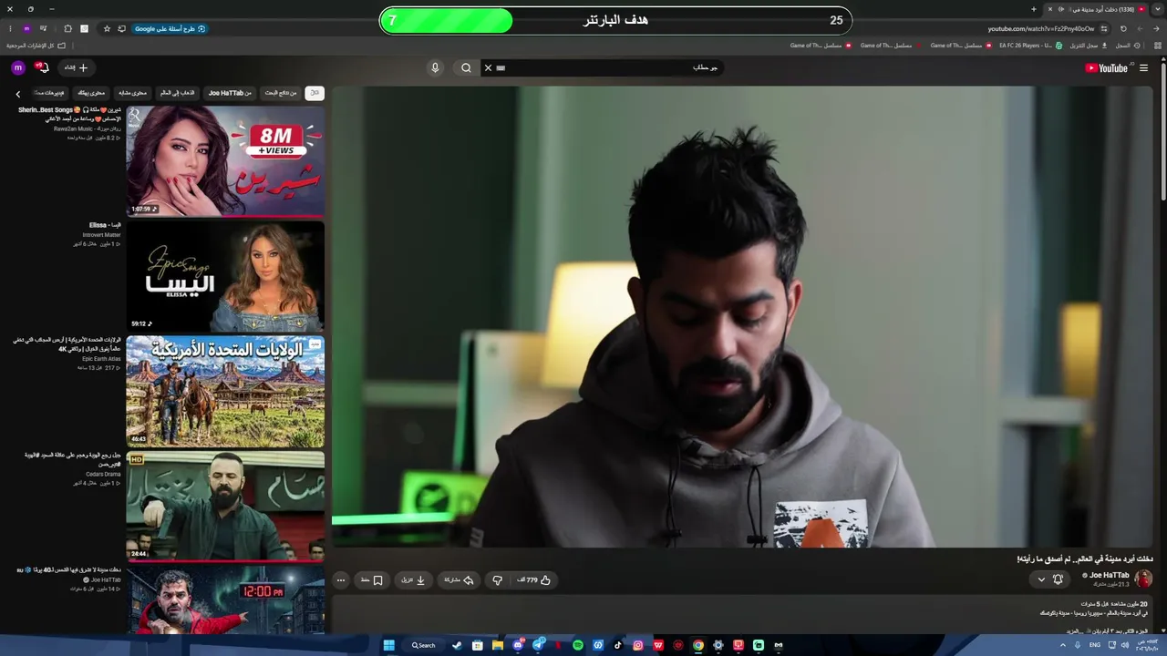1167x656 pixels.
Task: Open Chrome three-dot menu
Action: click(x=10, y=28)
